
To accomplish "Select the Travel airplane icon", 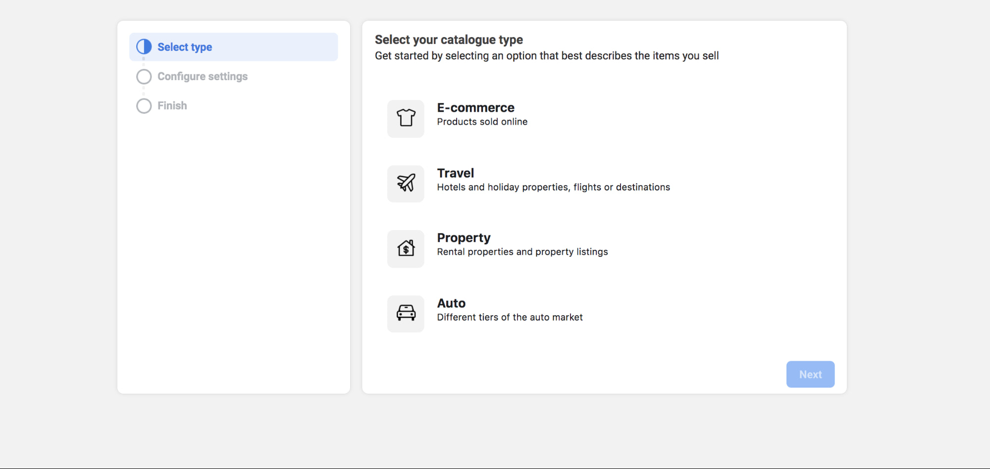I will click(406, 184).
